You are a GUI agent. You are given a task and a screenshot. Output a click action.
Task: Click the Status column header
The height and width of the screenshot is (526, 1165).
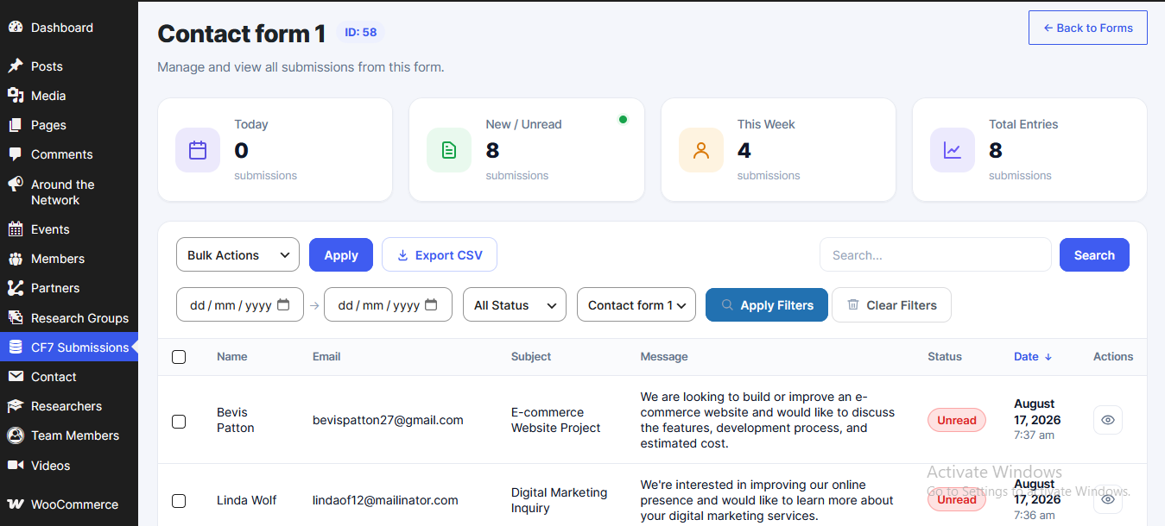click(945, 356)
